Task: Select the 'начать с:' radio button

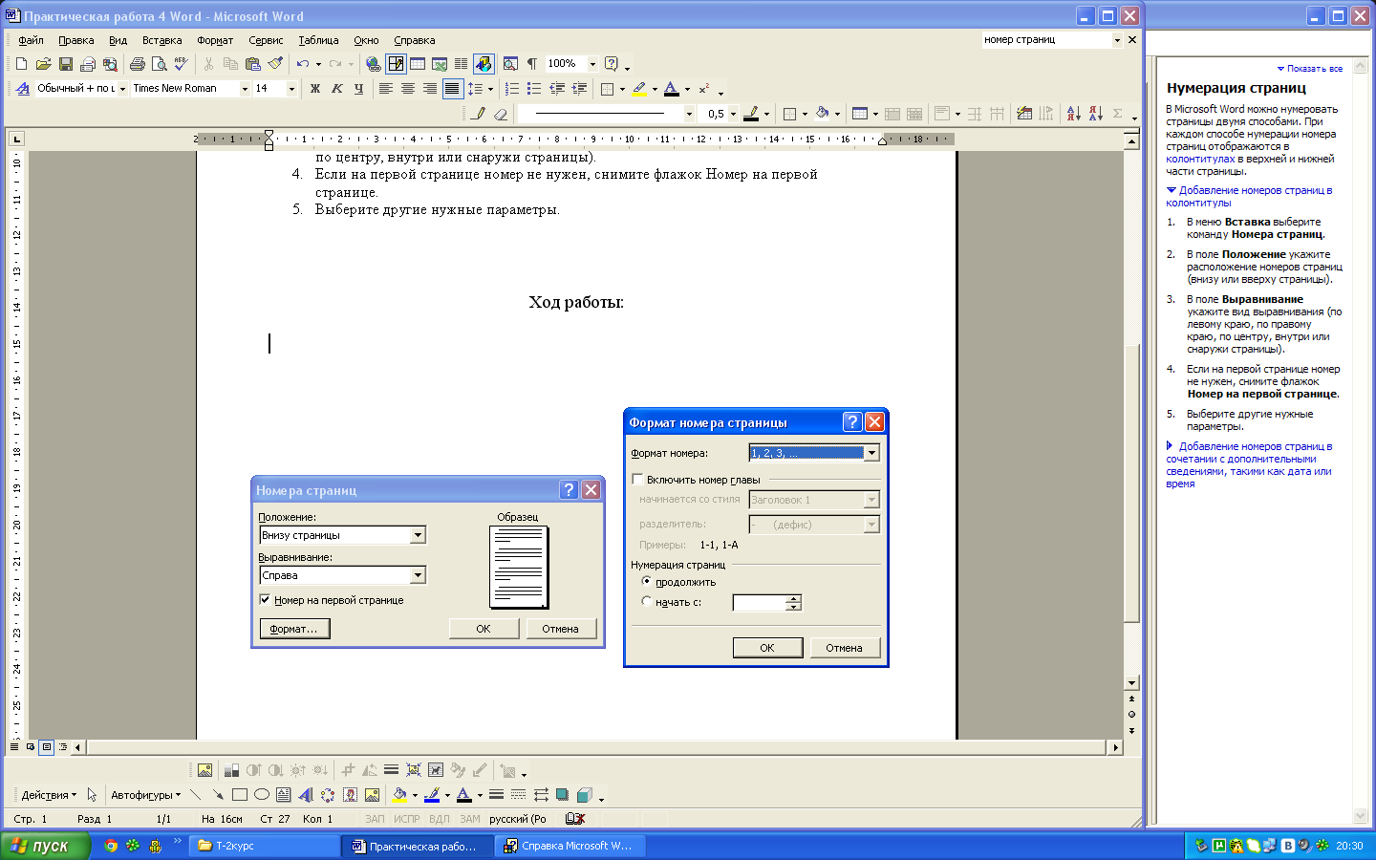Action: (x=647, y=602)
